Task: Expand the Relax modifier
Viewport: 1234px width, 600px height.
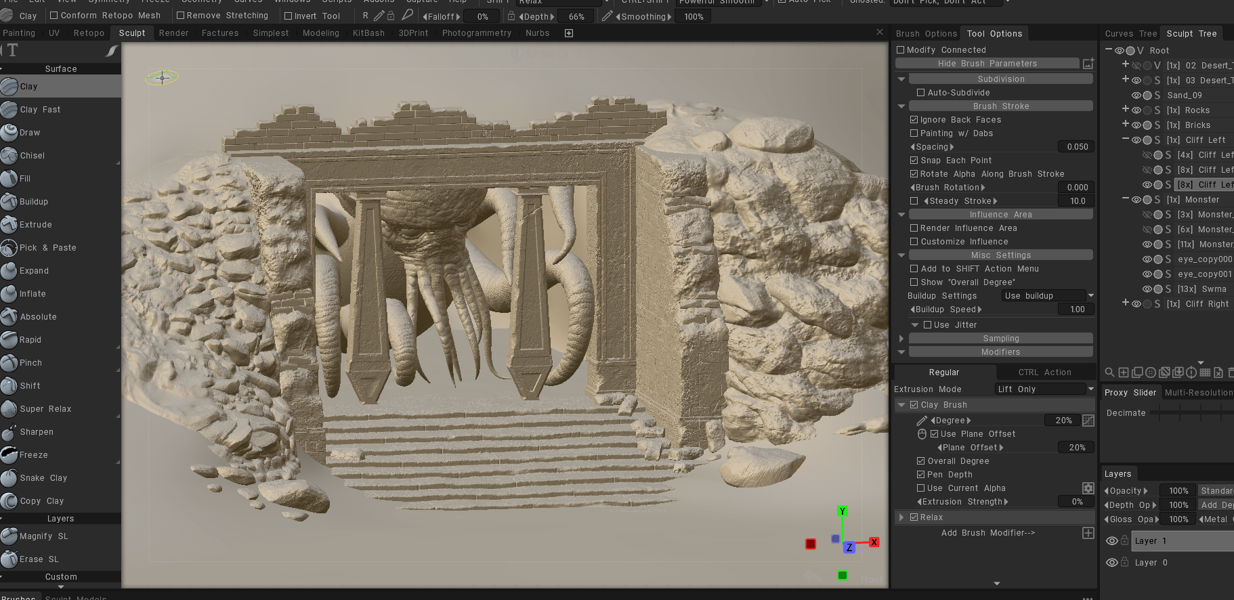Action: pyautogui.click(x=901, y=517)
